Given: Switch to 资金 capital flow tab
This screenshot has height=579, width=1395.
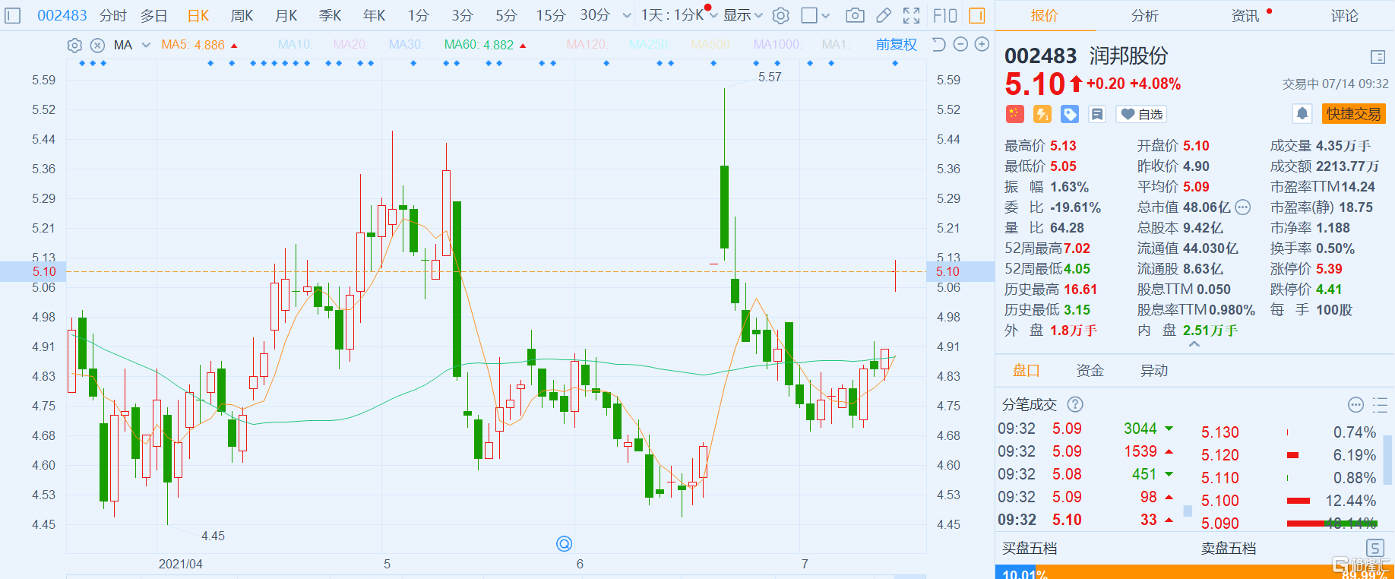Looking at the screenshot, I should pos(1090,371).
